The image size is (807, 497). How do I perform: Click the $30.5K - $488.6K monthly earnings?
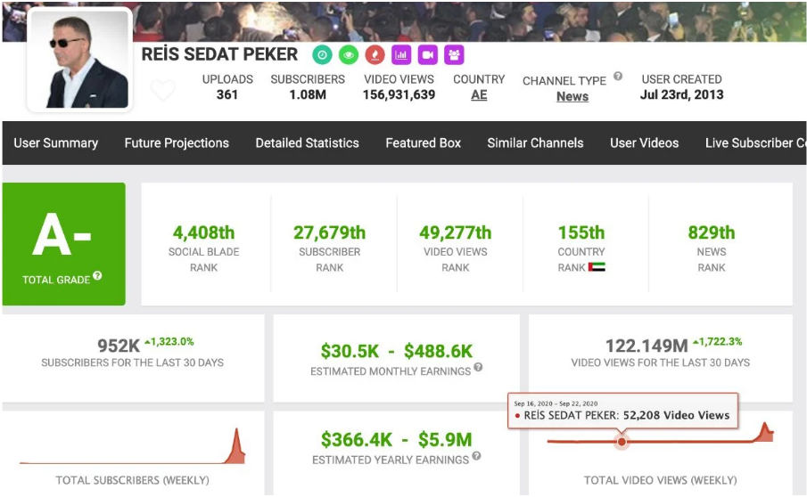(396, 351)
